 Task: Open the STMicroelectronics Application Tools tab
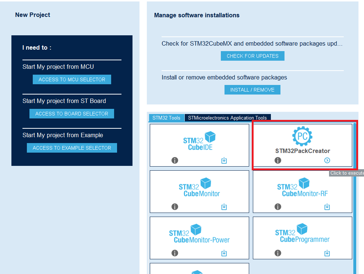coord(227,118)
